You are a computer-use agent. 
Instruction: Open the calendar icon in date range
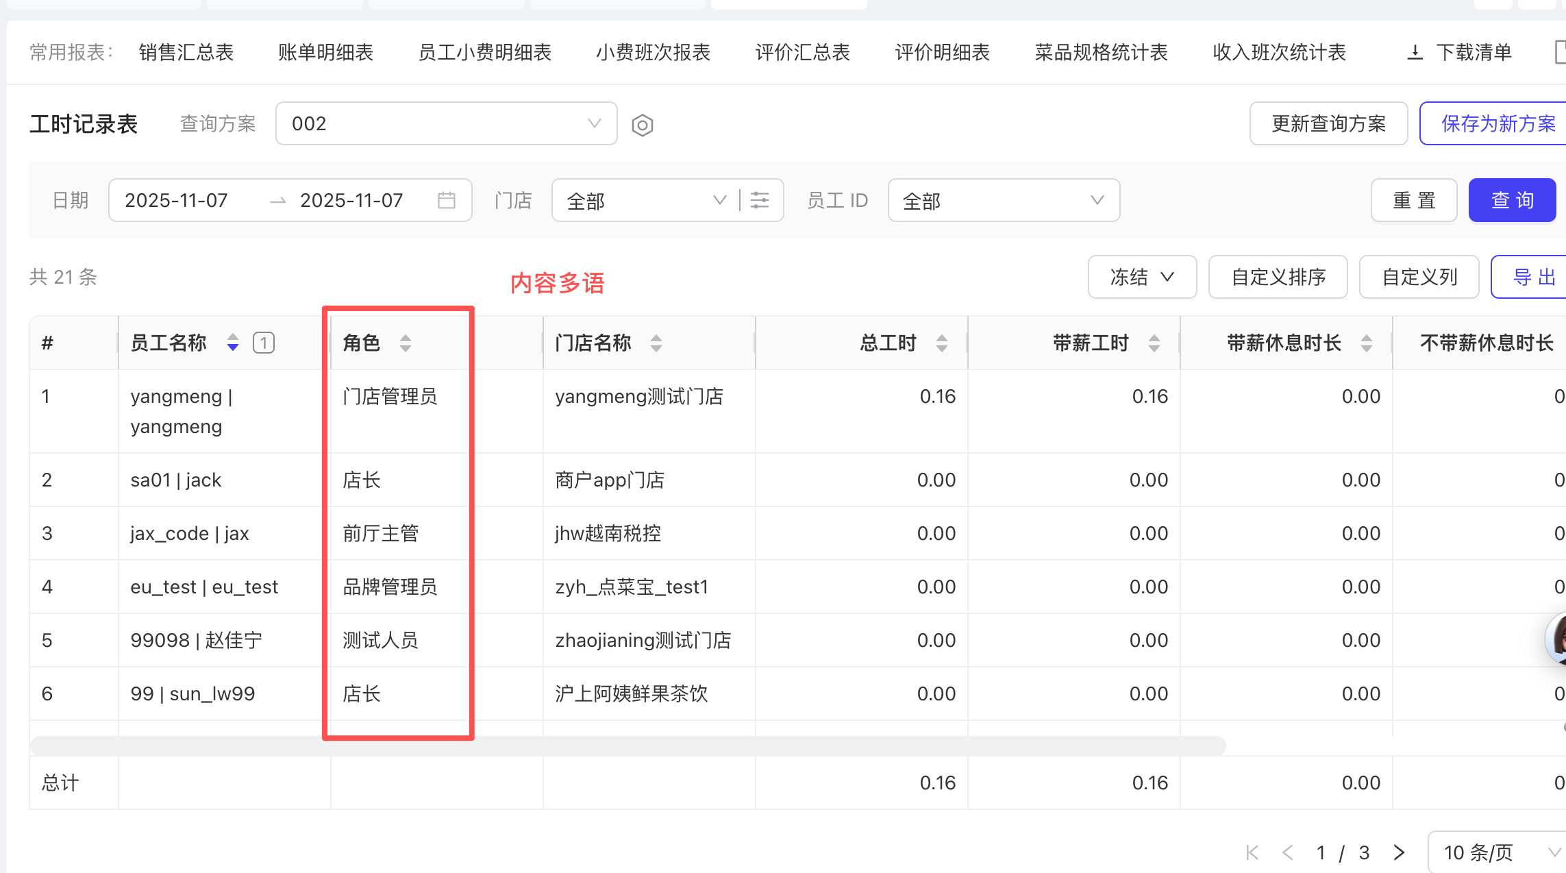pos(446,200)
